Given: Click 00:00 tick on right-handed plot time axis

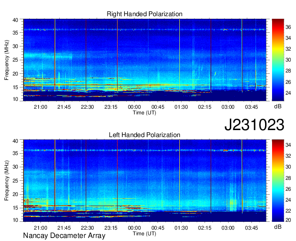Looking at the screenshot, I should [134, 107].
